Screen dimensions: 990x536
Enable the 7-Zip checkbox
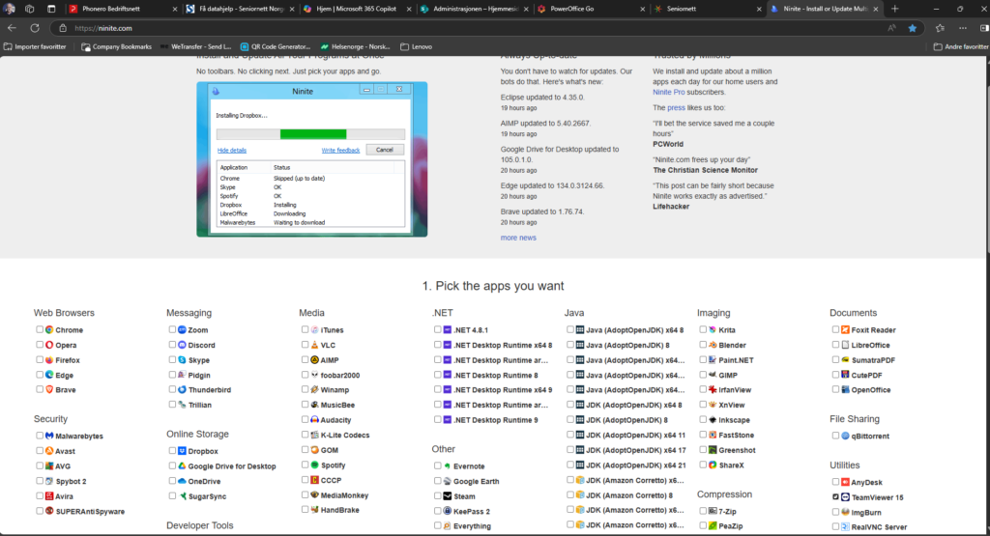tap(703, 512)
